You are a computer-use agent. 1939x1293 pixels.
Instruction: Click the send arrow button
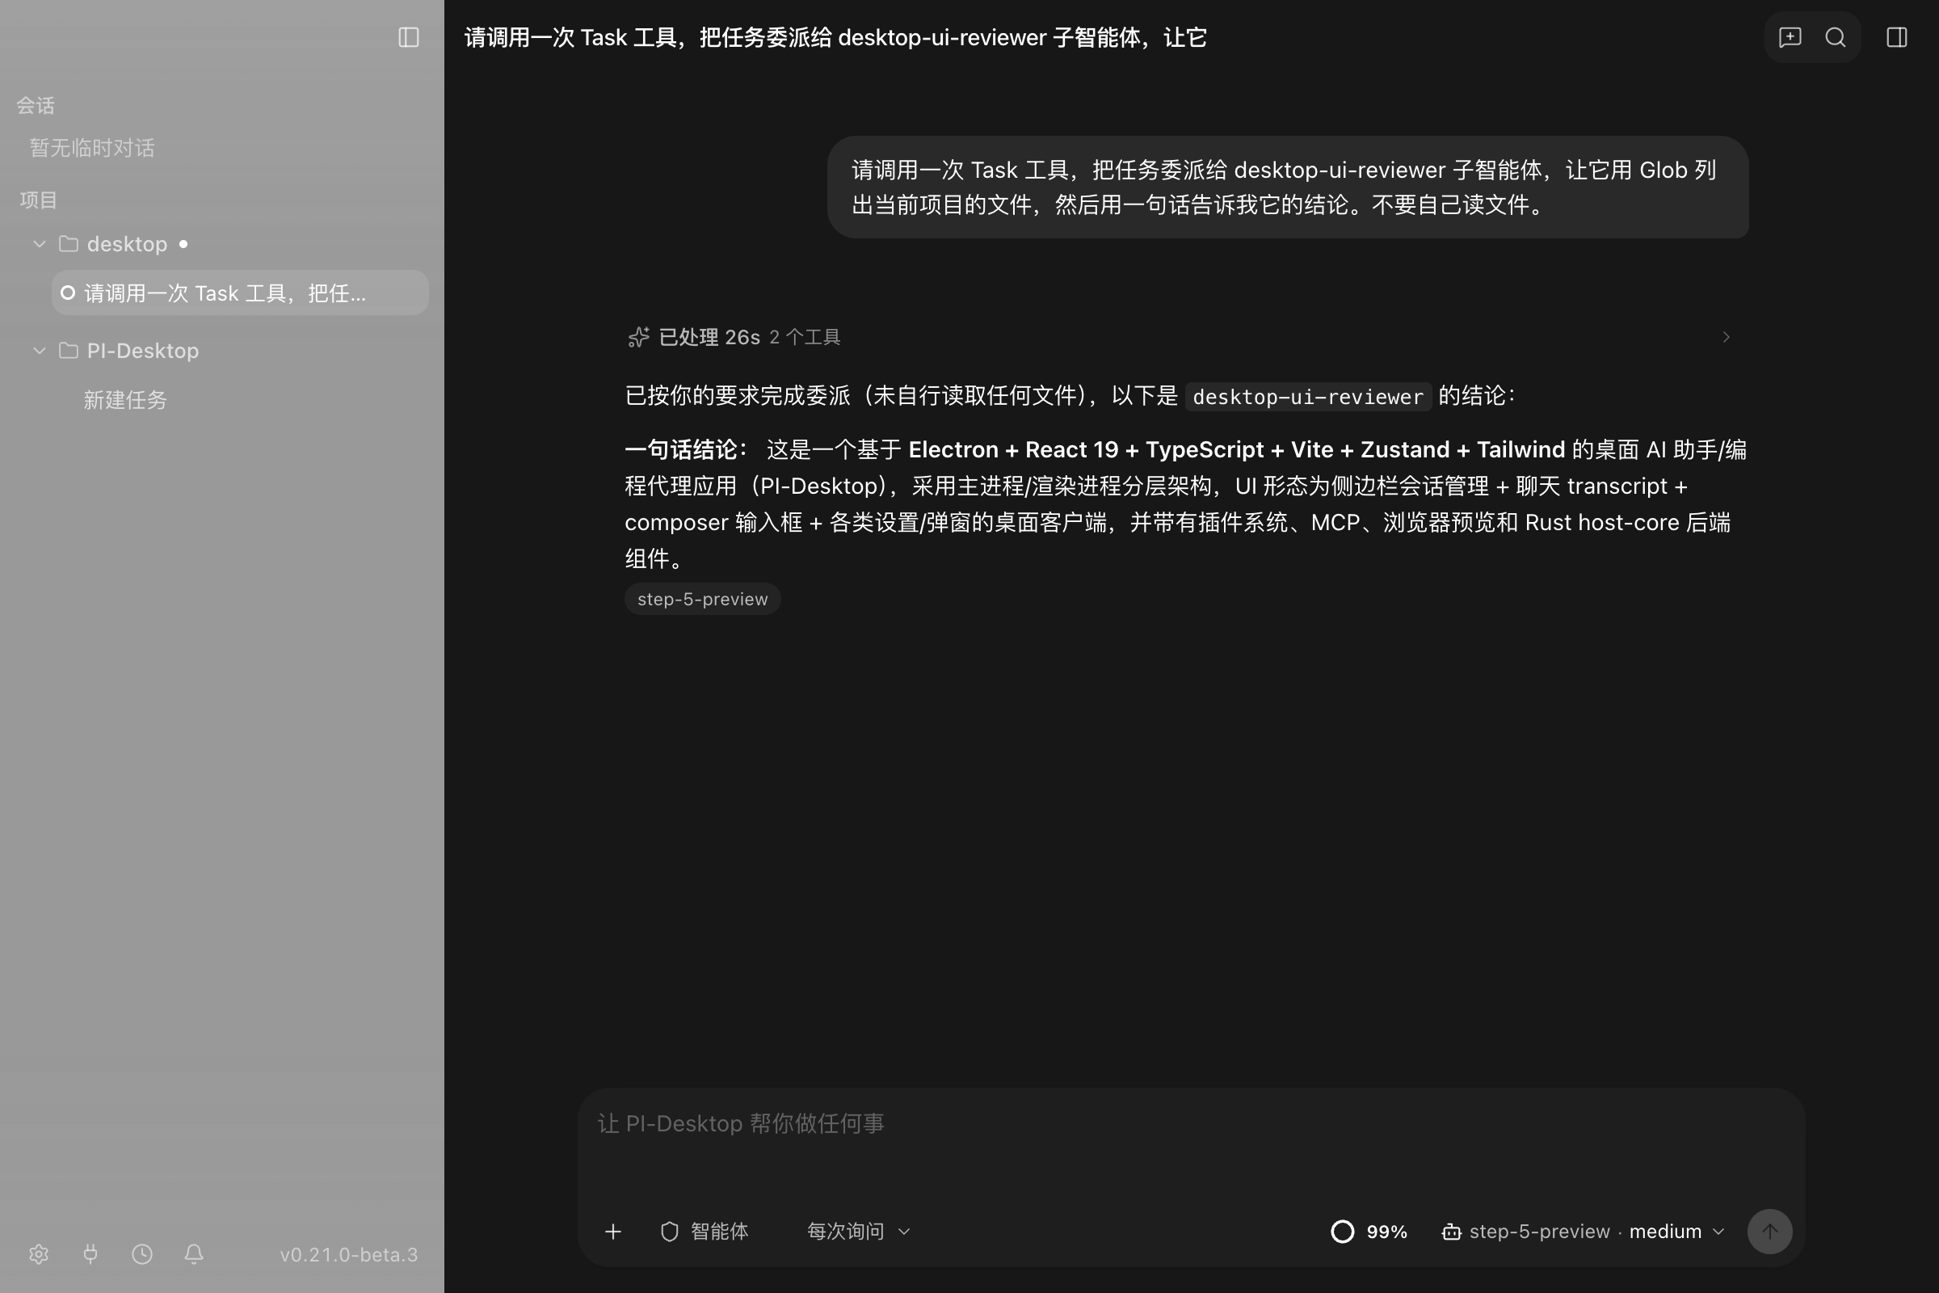pos(1769,1231)
